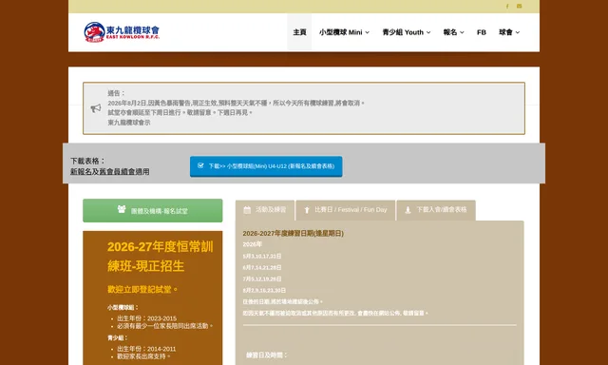
Task: Click the 7月5,12,19,26日 date line
Action: click(262, 279)
